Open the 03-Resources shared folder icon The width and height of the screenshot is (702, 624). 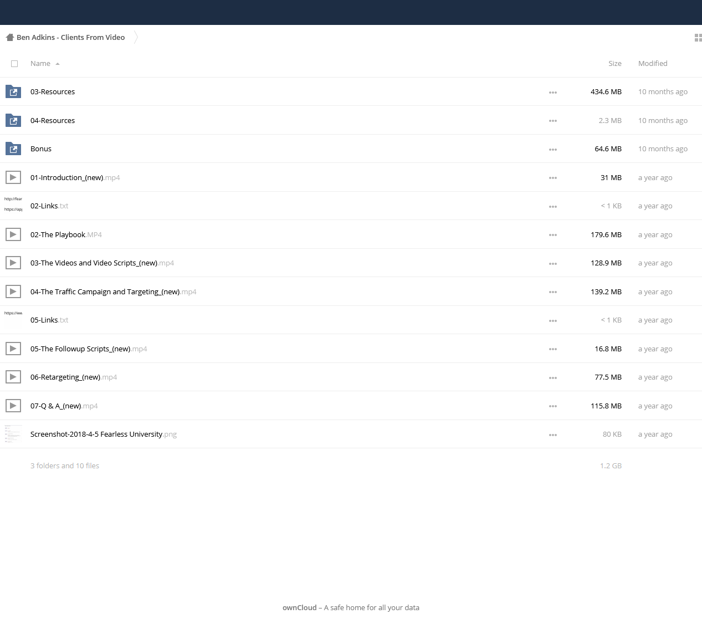(13, 91)
